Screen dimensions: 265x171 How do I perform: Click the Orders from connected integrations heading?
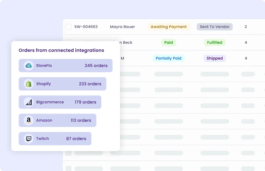61,50
